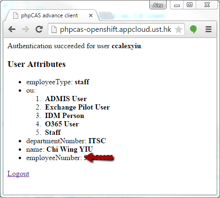Image resolution: width=220 pixels, height=198 pixels.
Task: Close the phpCAS advance client tab
Action: [91, 15]
